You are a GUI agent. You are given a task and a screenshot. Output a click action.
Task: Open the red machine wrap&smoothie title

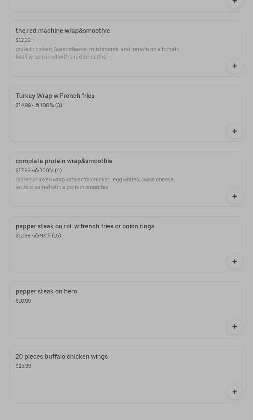pos(63,30)
